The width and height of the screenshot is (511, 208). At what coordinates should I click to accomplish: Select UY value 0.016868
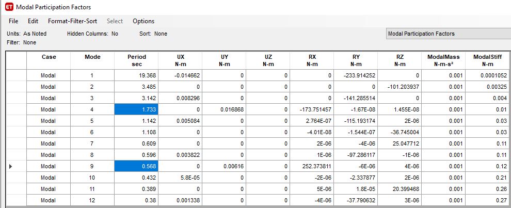[x=224, y=109]
